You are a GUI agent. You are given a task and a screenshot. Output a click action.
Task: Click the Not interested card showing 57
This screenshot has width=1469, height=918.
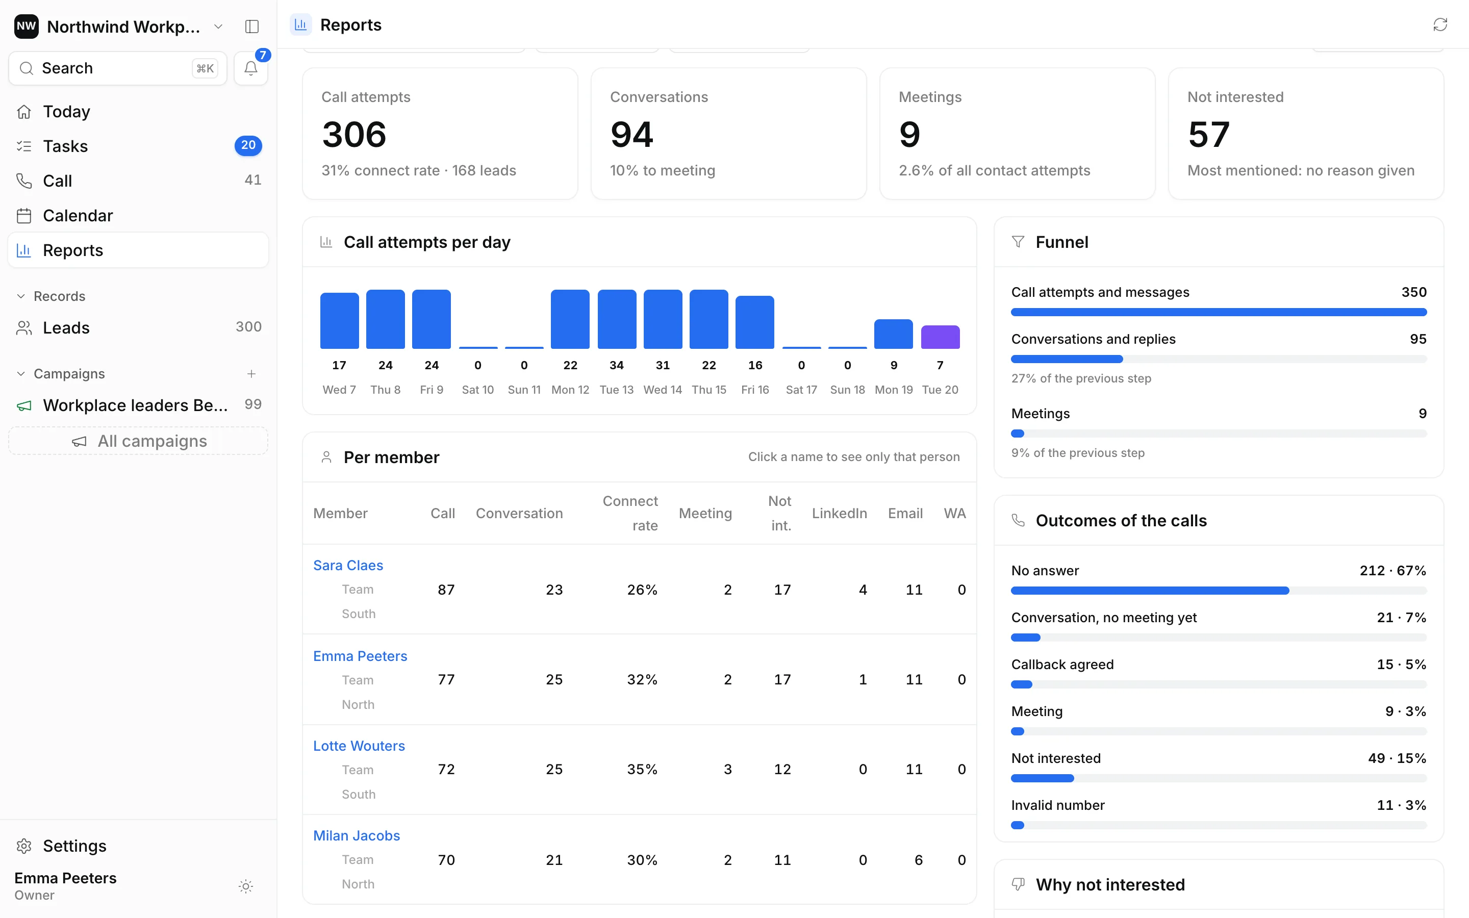[1306, 134]
